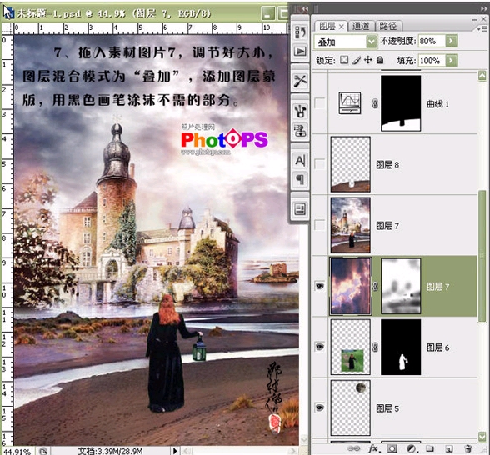Image resolution: width=490 pixels, height=455 pixels.
Task: Open status bar document info arrow
Action: [x=175, y=451]
